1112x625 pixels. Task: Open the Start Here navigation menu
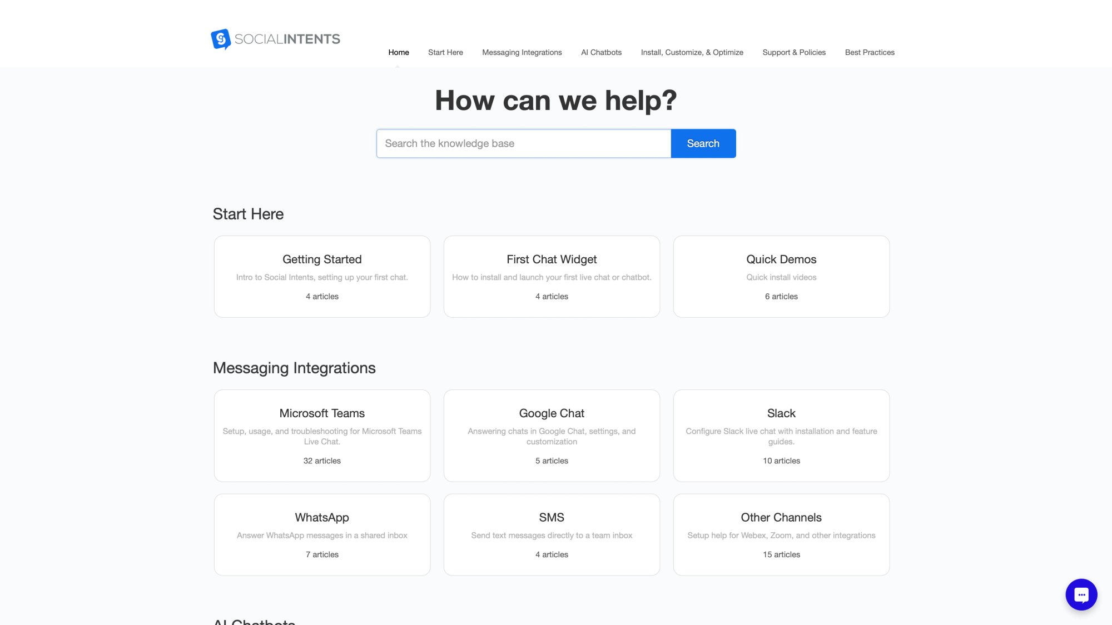tap(445, 52)
